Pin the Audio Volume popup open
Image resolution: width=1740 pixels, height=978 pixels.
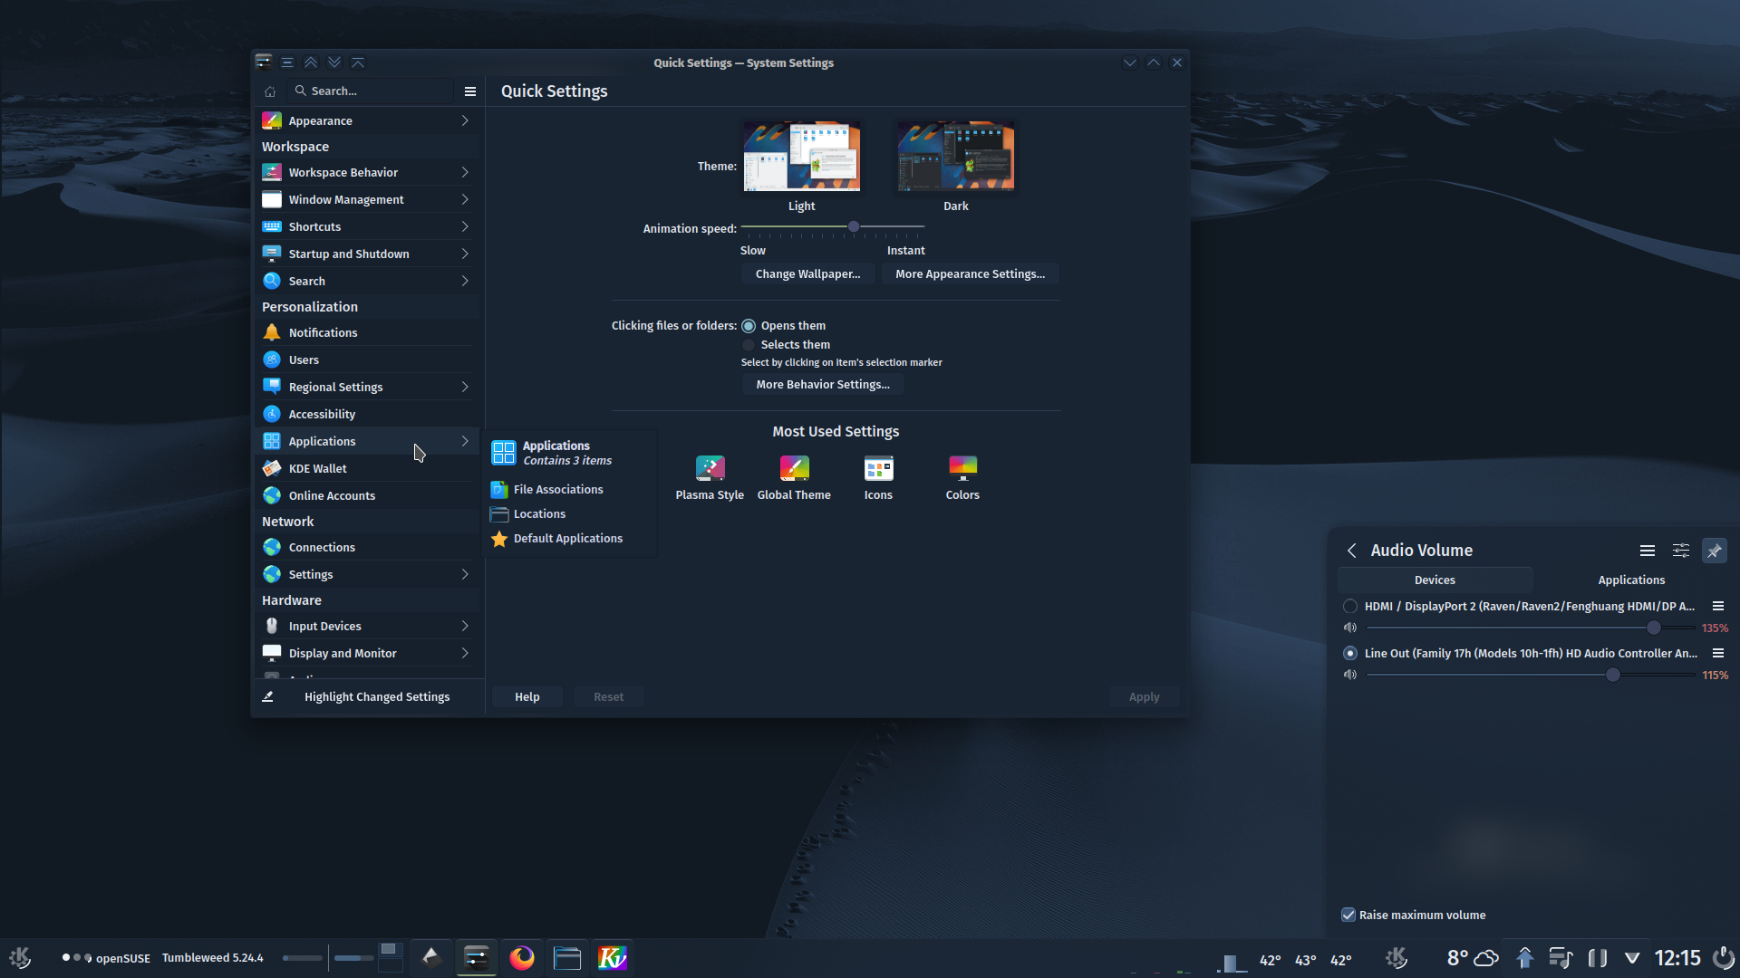[x=1714, y=551]
